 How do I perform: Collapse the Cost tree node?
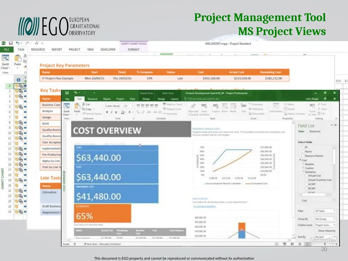tap(300, 160)
